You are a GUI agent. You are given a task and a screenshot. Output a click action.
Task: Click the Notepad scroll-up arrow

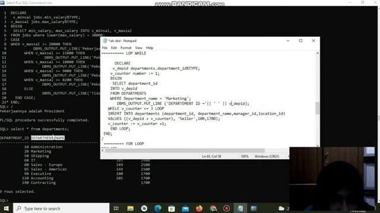[x=317, y=53]
